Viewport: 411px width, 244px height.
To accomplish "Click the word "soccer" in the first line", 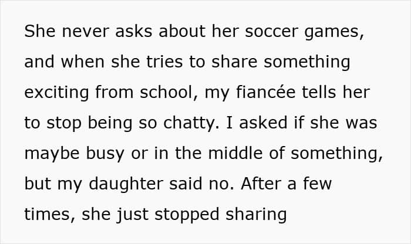I will [271, 32].
